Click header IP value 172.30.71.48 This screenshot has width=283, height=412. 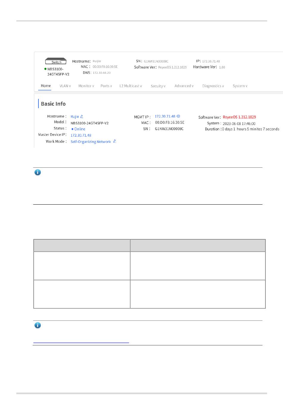coord(211,61)
